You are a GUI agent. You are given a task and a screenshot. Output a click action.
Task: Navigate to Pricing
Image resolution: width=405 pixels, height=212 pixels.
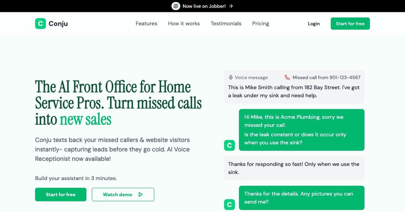coord(261,24)
